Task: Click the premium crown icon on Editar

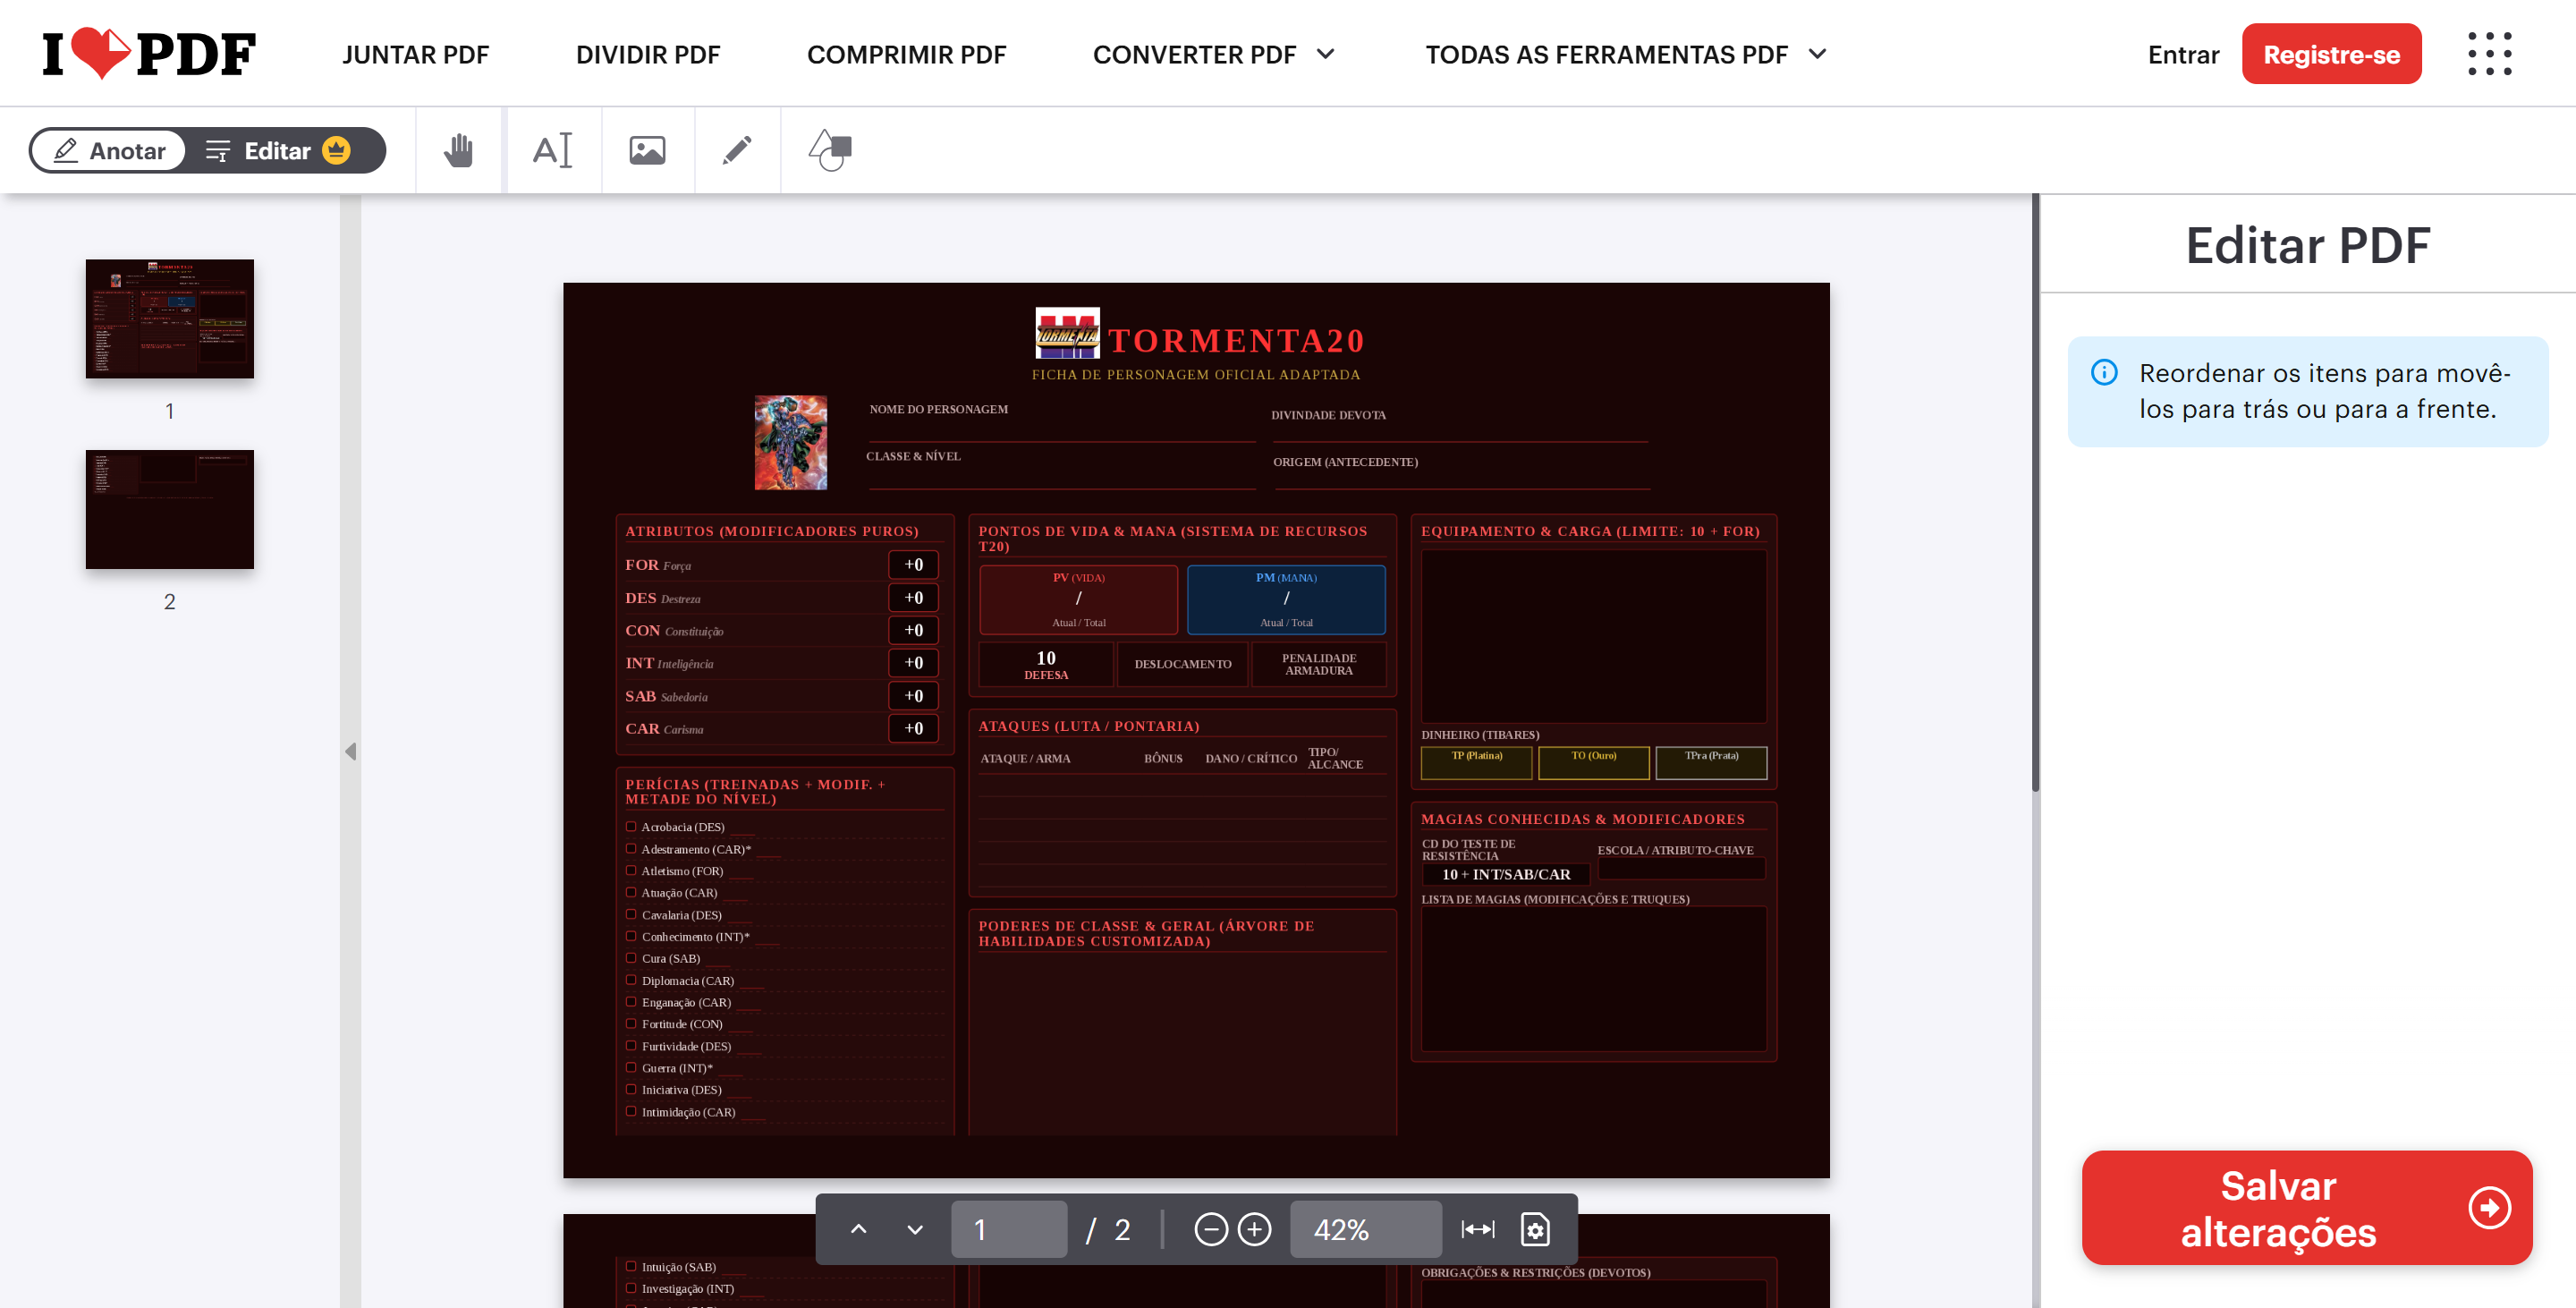Action: click(x=337, y=150)
